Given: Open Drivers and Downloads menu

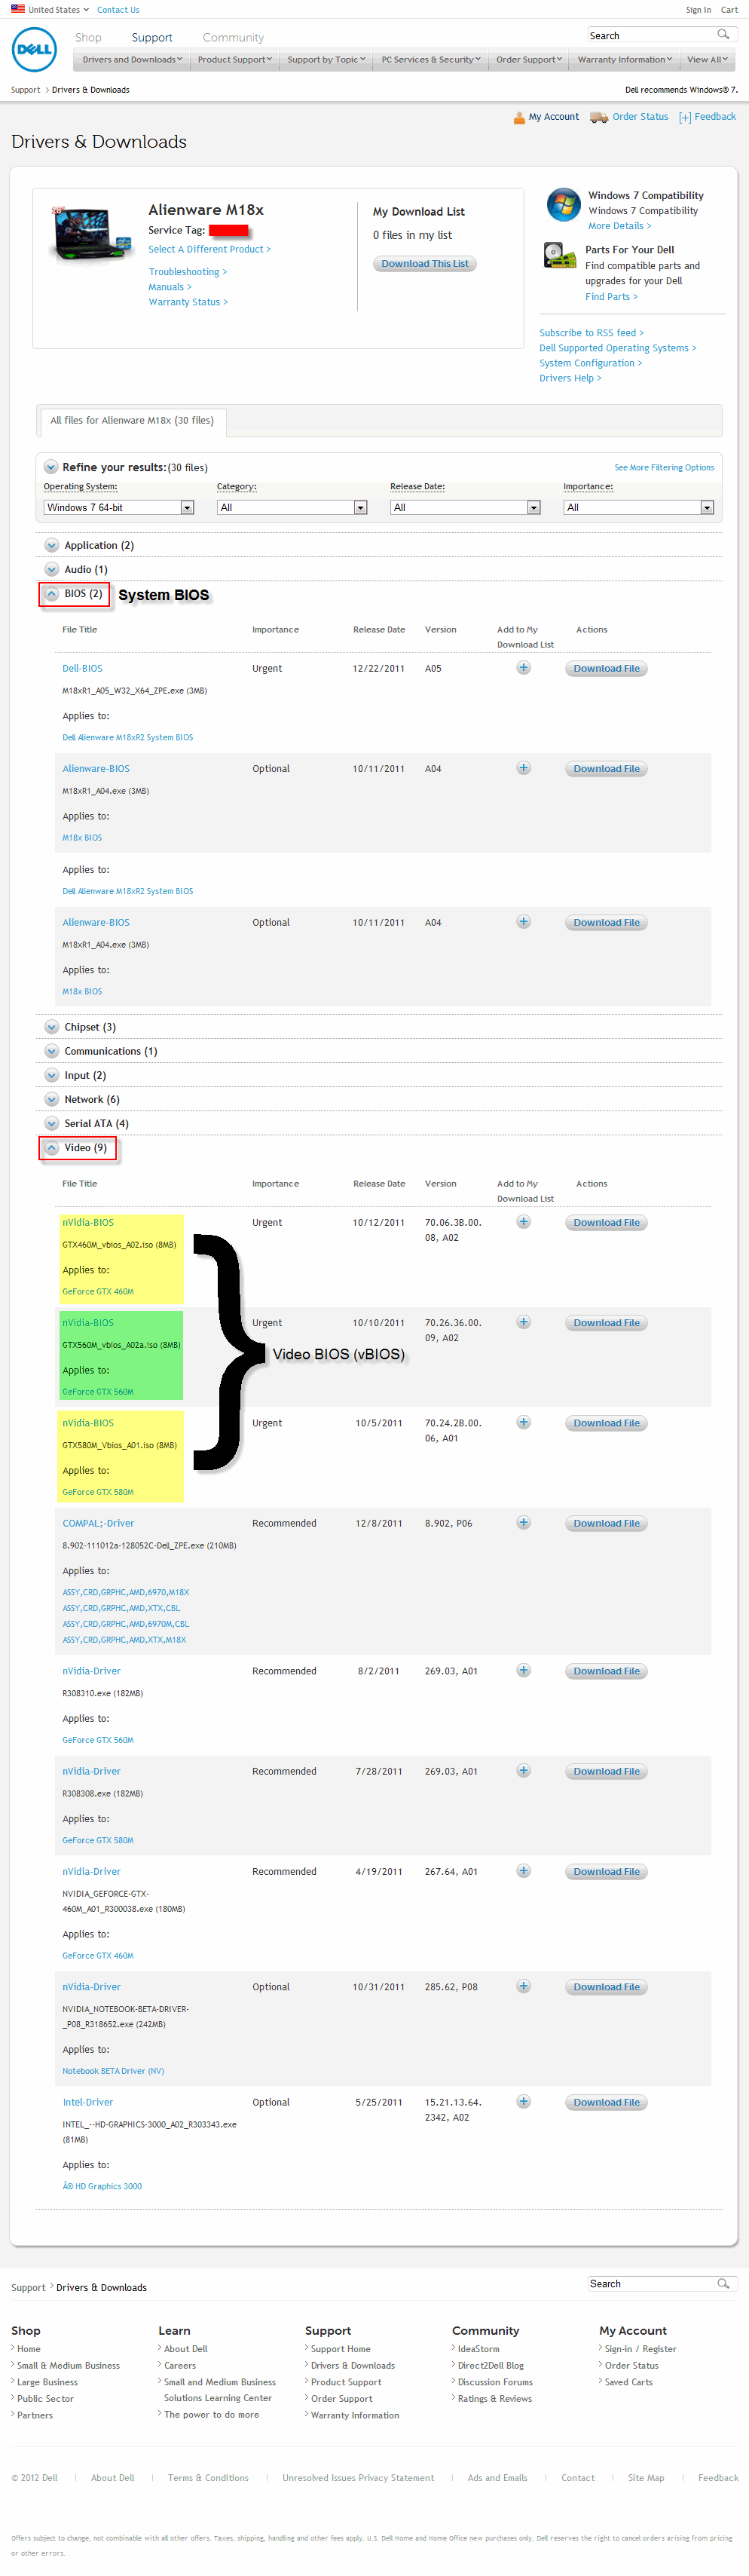Looking at the screenshot, I should pos(132,60).
